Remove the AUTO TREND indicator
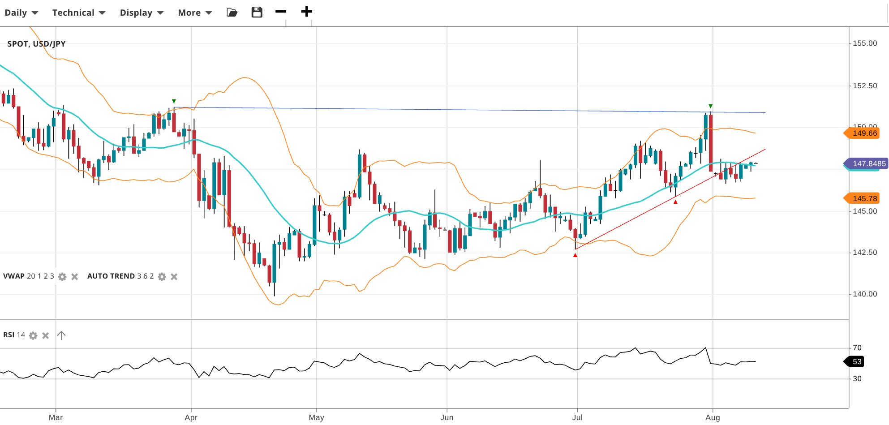 [174, 277]
